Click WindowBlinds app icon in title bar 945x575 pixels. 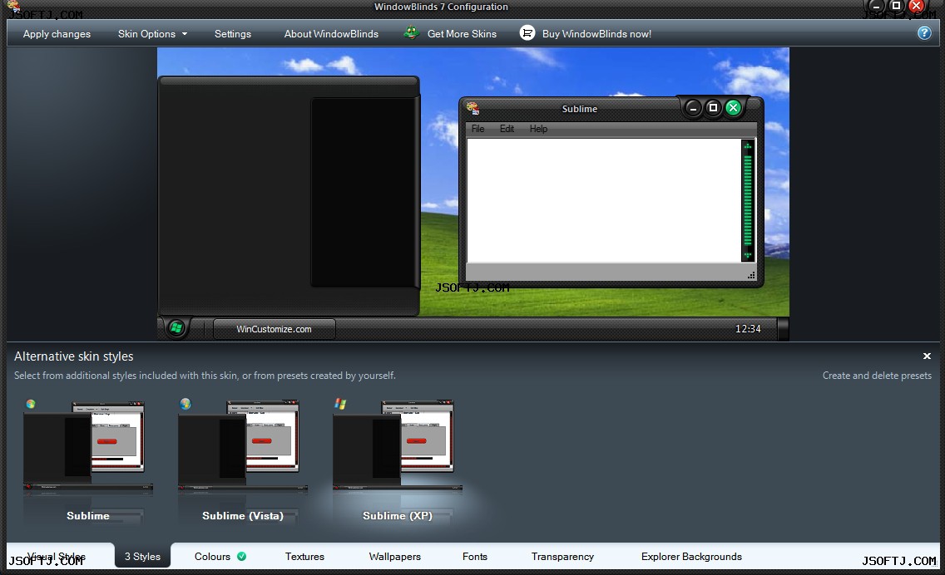point(13,7)
